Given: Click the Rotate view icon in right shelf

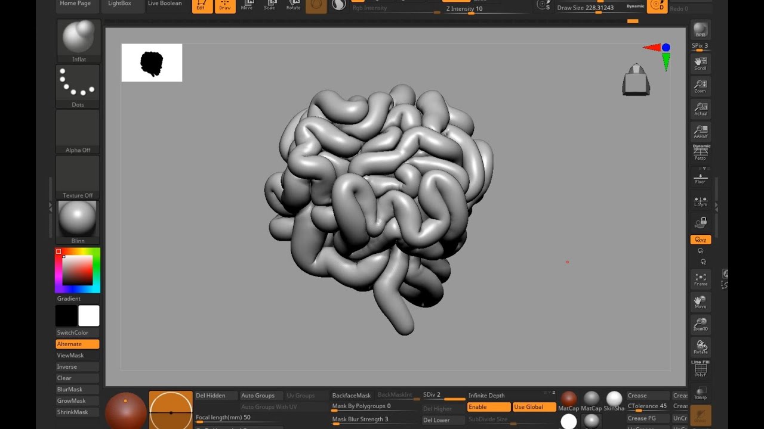Looking at the screenshot, I should (x=700, y=347).
